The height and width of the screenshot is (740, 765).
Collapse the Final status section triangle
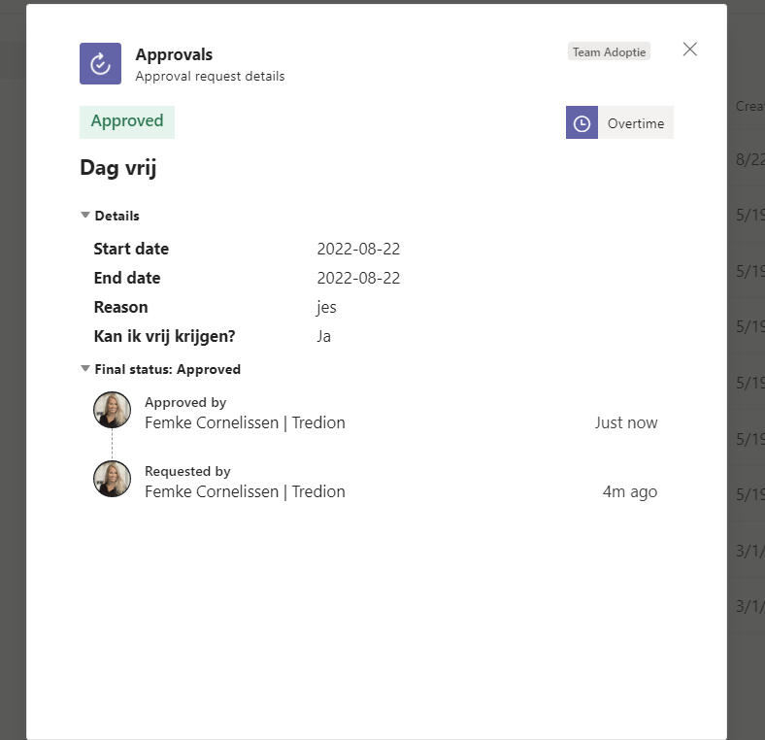click(x=85, y=369)
